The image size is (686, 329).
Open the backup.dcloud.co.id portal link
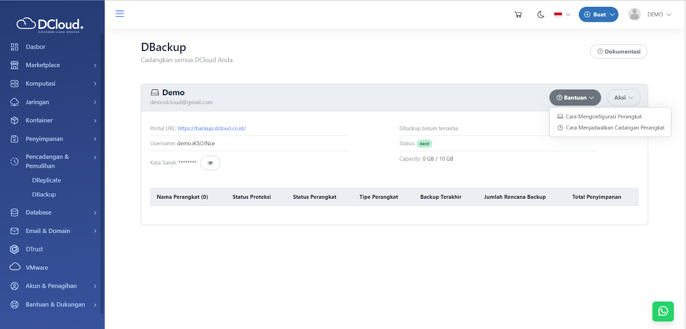tap(212, 129)
